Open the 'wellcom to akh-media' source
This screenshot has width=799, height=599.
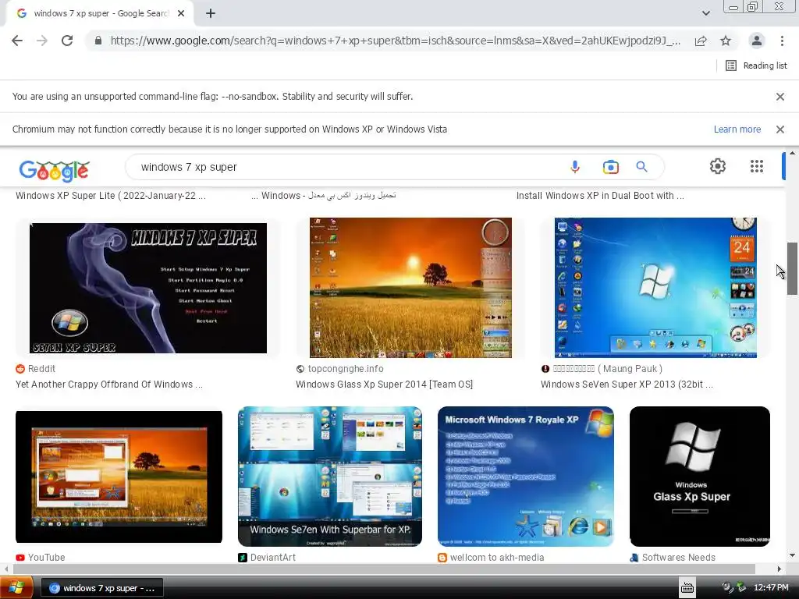point(492,557)
